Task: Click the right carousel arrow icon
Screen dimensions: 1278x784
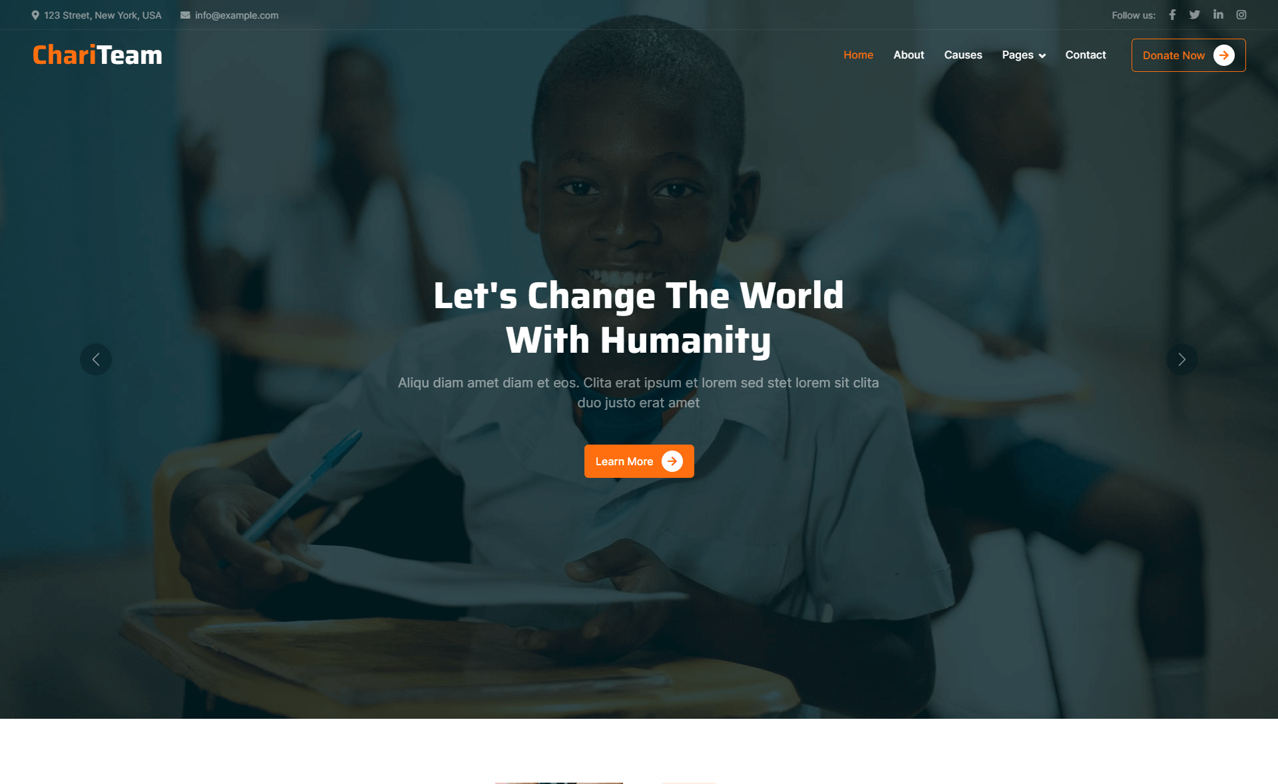Action: coord(1183,359)
